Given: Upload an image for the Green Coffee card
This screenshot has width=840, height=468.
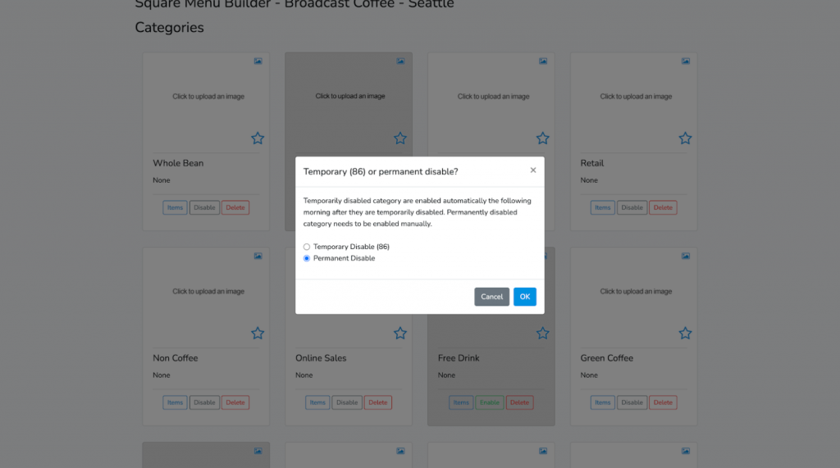Looking at the screenshot, I should point(636,291).
